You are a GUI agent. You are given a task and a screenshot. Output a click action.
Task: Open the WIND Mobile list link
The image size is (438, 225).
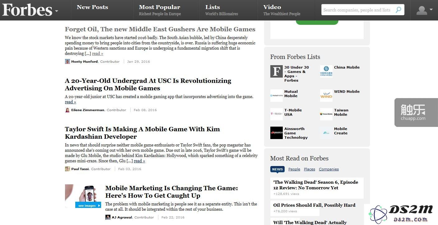[347, 92]
